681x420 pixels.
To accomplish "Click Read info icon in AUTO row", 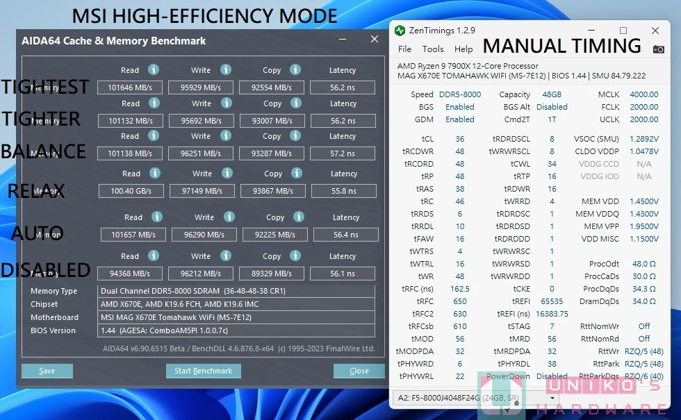I will tap(157, 217).
